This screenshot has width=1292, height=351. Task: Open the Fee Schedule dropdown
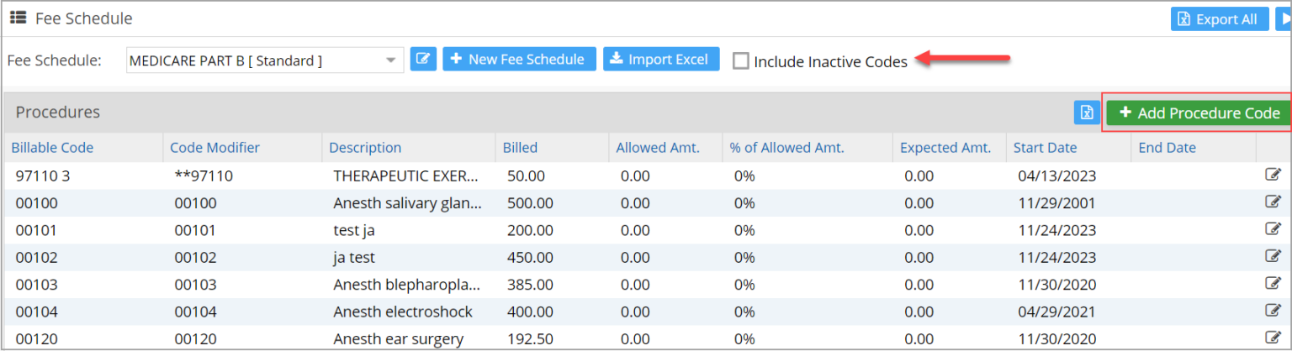pyautogui.click(x=390, y=60)
